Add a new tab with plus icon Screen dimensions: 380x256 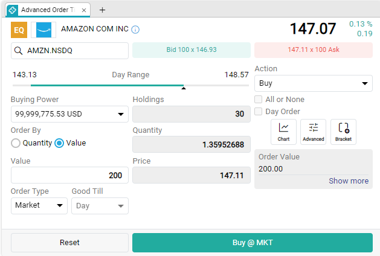tap(102, 10)
